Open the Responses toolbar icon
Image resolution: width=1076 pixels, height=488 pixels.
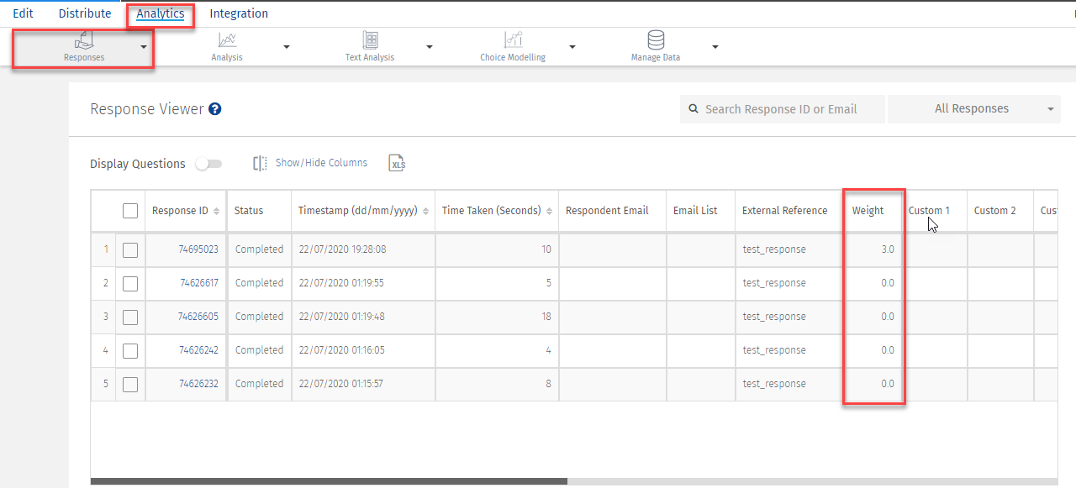click(x=84, y=40)
